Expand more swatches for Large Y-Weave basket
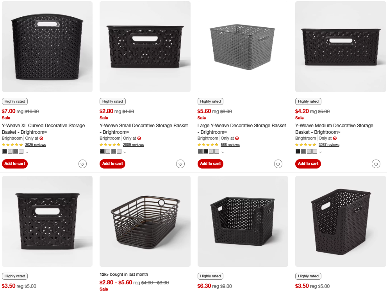Image resolution: width=387 pixels, height=291 pixels. (223, 152)
